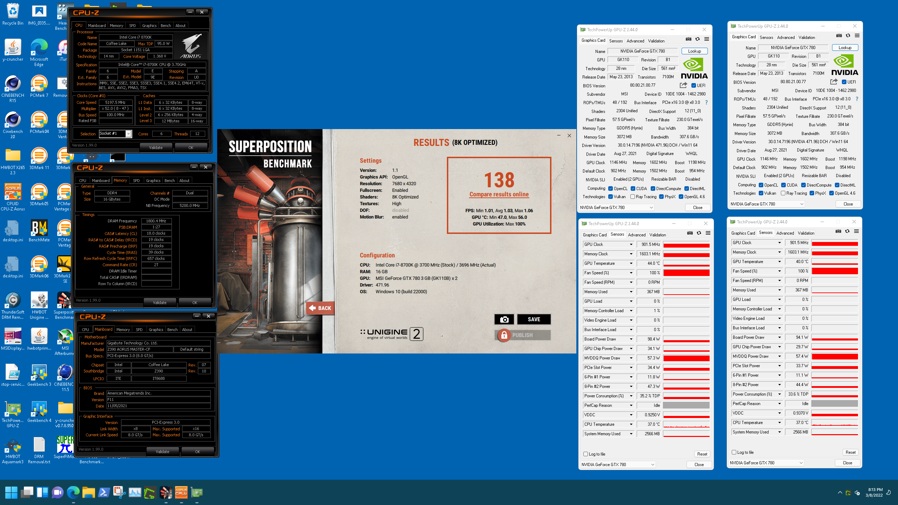The width and height of the screenshot is (898, 505).
Task: Click screenshot camera icon in left GPU-Z Graphics Card window
Action: (x=689, y=39)
